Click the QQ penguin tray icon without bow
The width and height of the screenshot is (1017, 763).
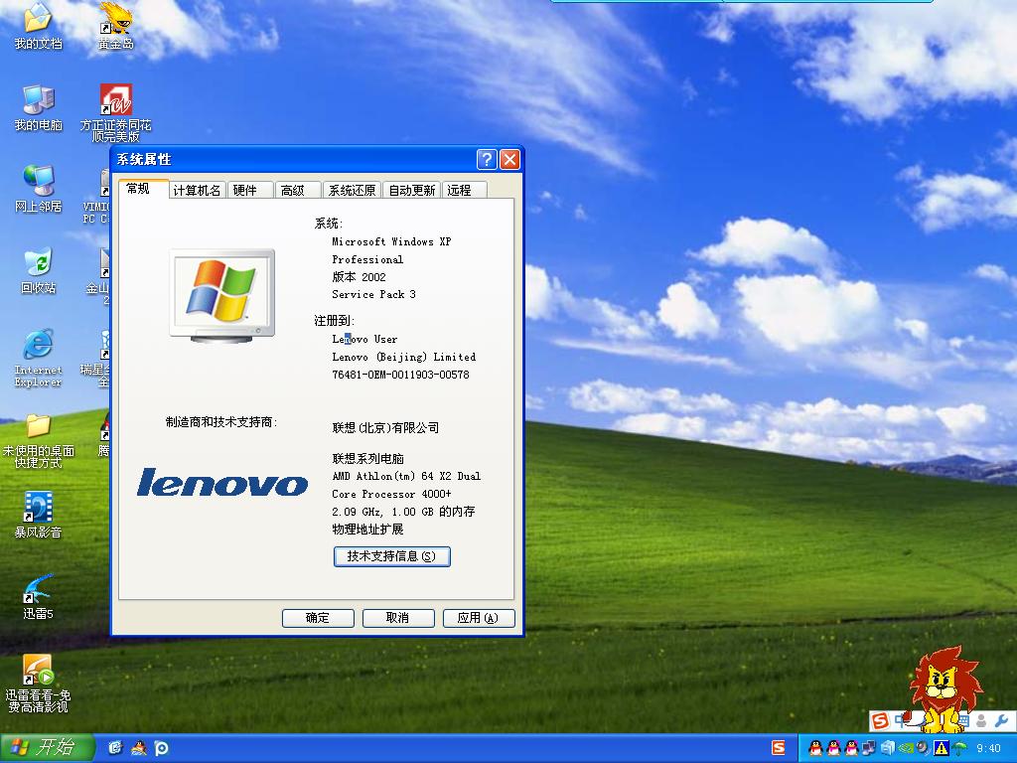(816, 748)
